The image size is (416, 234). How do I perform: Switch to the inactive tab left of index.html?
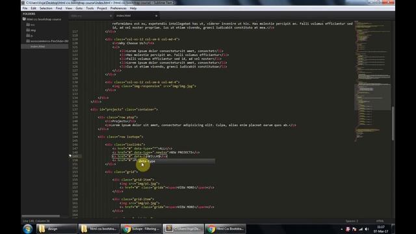[x=91, y=16]
